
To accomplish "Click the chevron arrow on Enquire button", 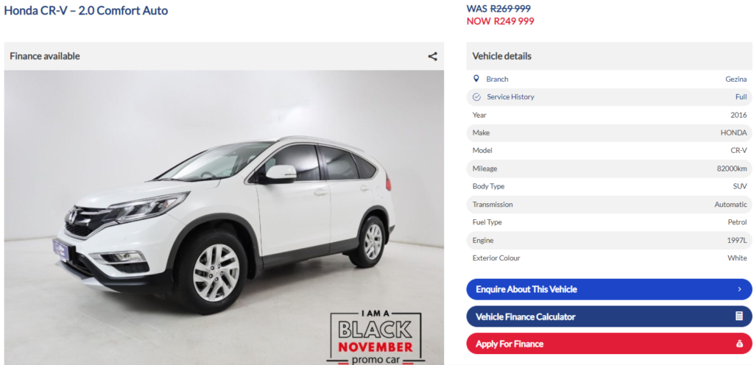I will 739,289.
